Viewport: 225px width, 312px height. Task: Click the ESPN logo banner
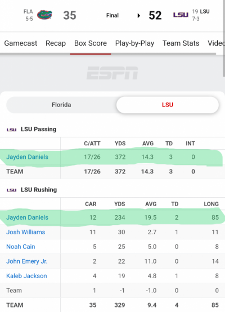tap(112, 73)
